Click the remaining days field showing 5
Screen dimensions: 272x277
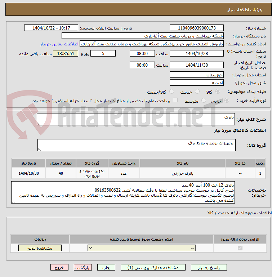103,54
